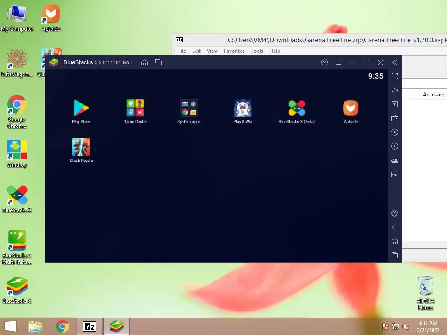The width and height of the screenshot is (447, 335).
Task: Open the BlueStacks help icon
Action: [x=324, y=62]
